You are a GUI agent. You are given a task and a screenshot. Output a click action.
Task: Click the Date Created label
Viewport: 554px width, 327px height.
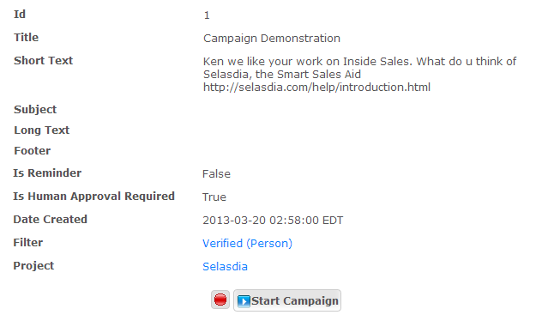(51, 220)
